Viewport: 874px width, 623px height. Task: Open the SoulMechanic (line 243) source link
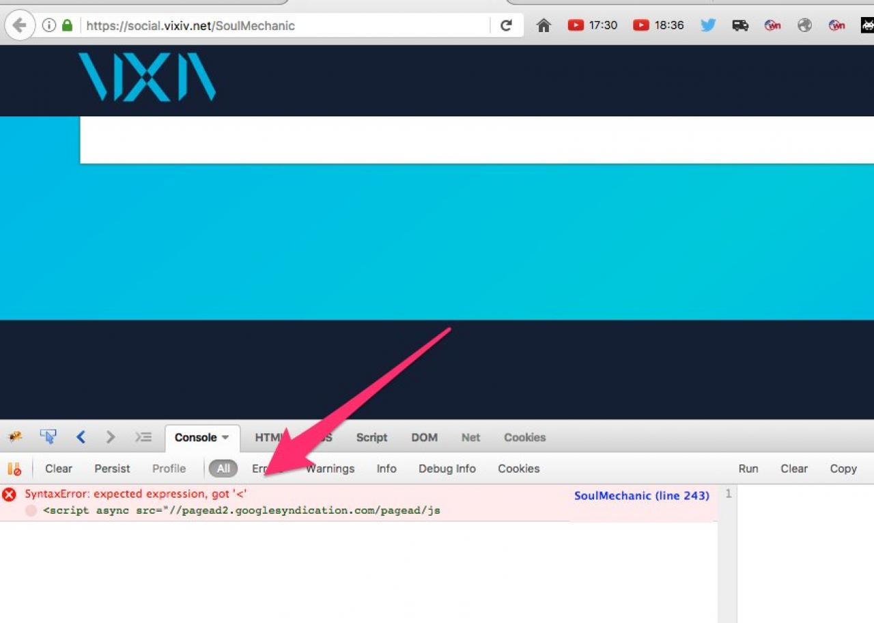(642, 495)
